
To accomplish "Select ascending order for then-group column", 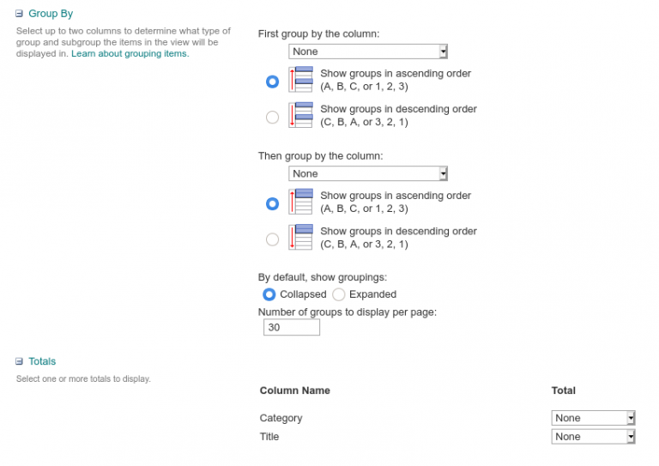I will point(272,203).
